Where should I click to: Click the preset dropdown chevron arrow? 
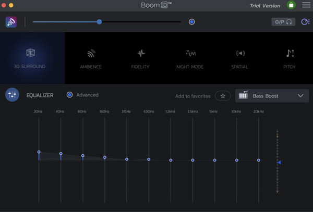coord(300,96)
